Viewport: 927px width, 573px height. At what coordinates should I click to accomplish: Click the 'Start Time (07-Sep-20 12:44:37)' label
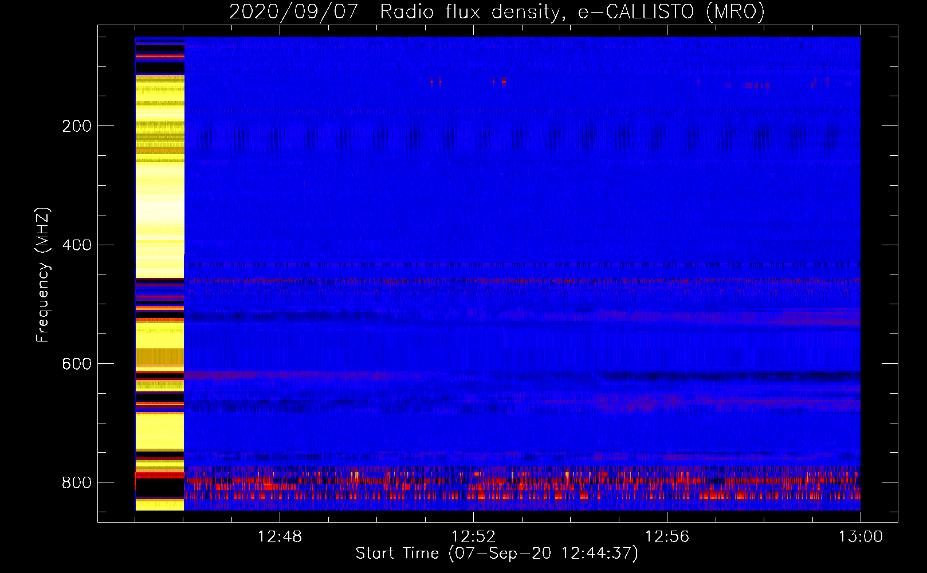[497, 554]
